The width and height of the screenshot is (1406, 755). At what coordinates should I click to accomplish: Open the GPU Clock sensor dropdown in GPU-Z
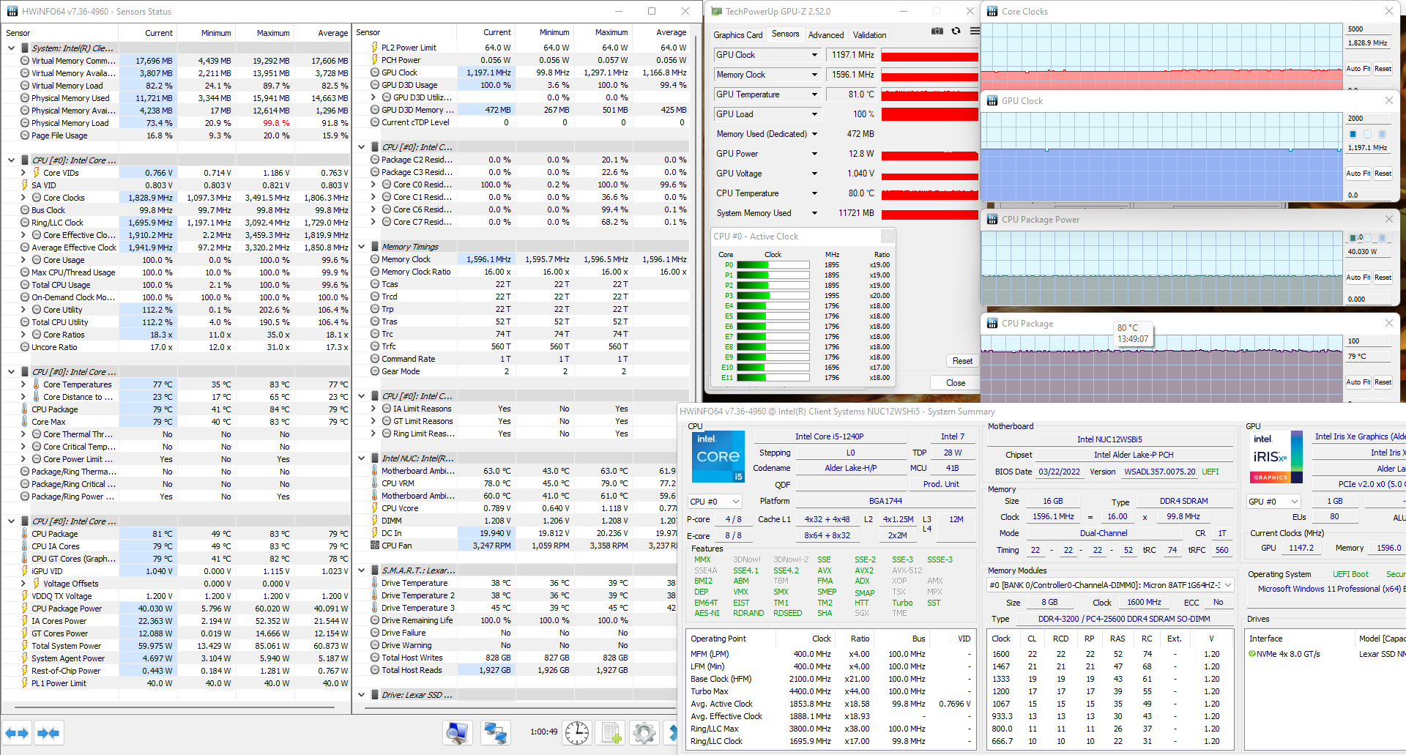[814, 55]
